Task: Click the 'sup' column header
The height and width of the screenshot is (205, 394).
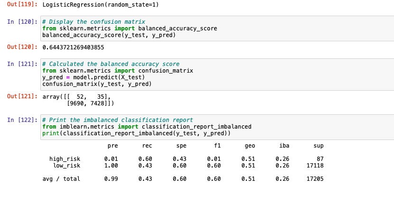Action: coord(319,146)
